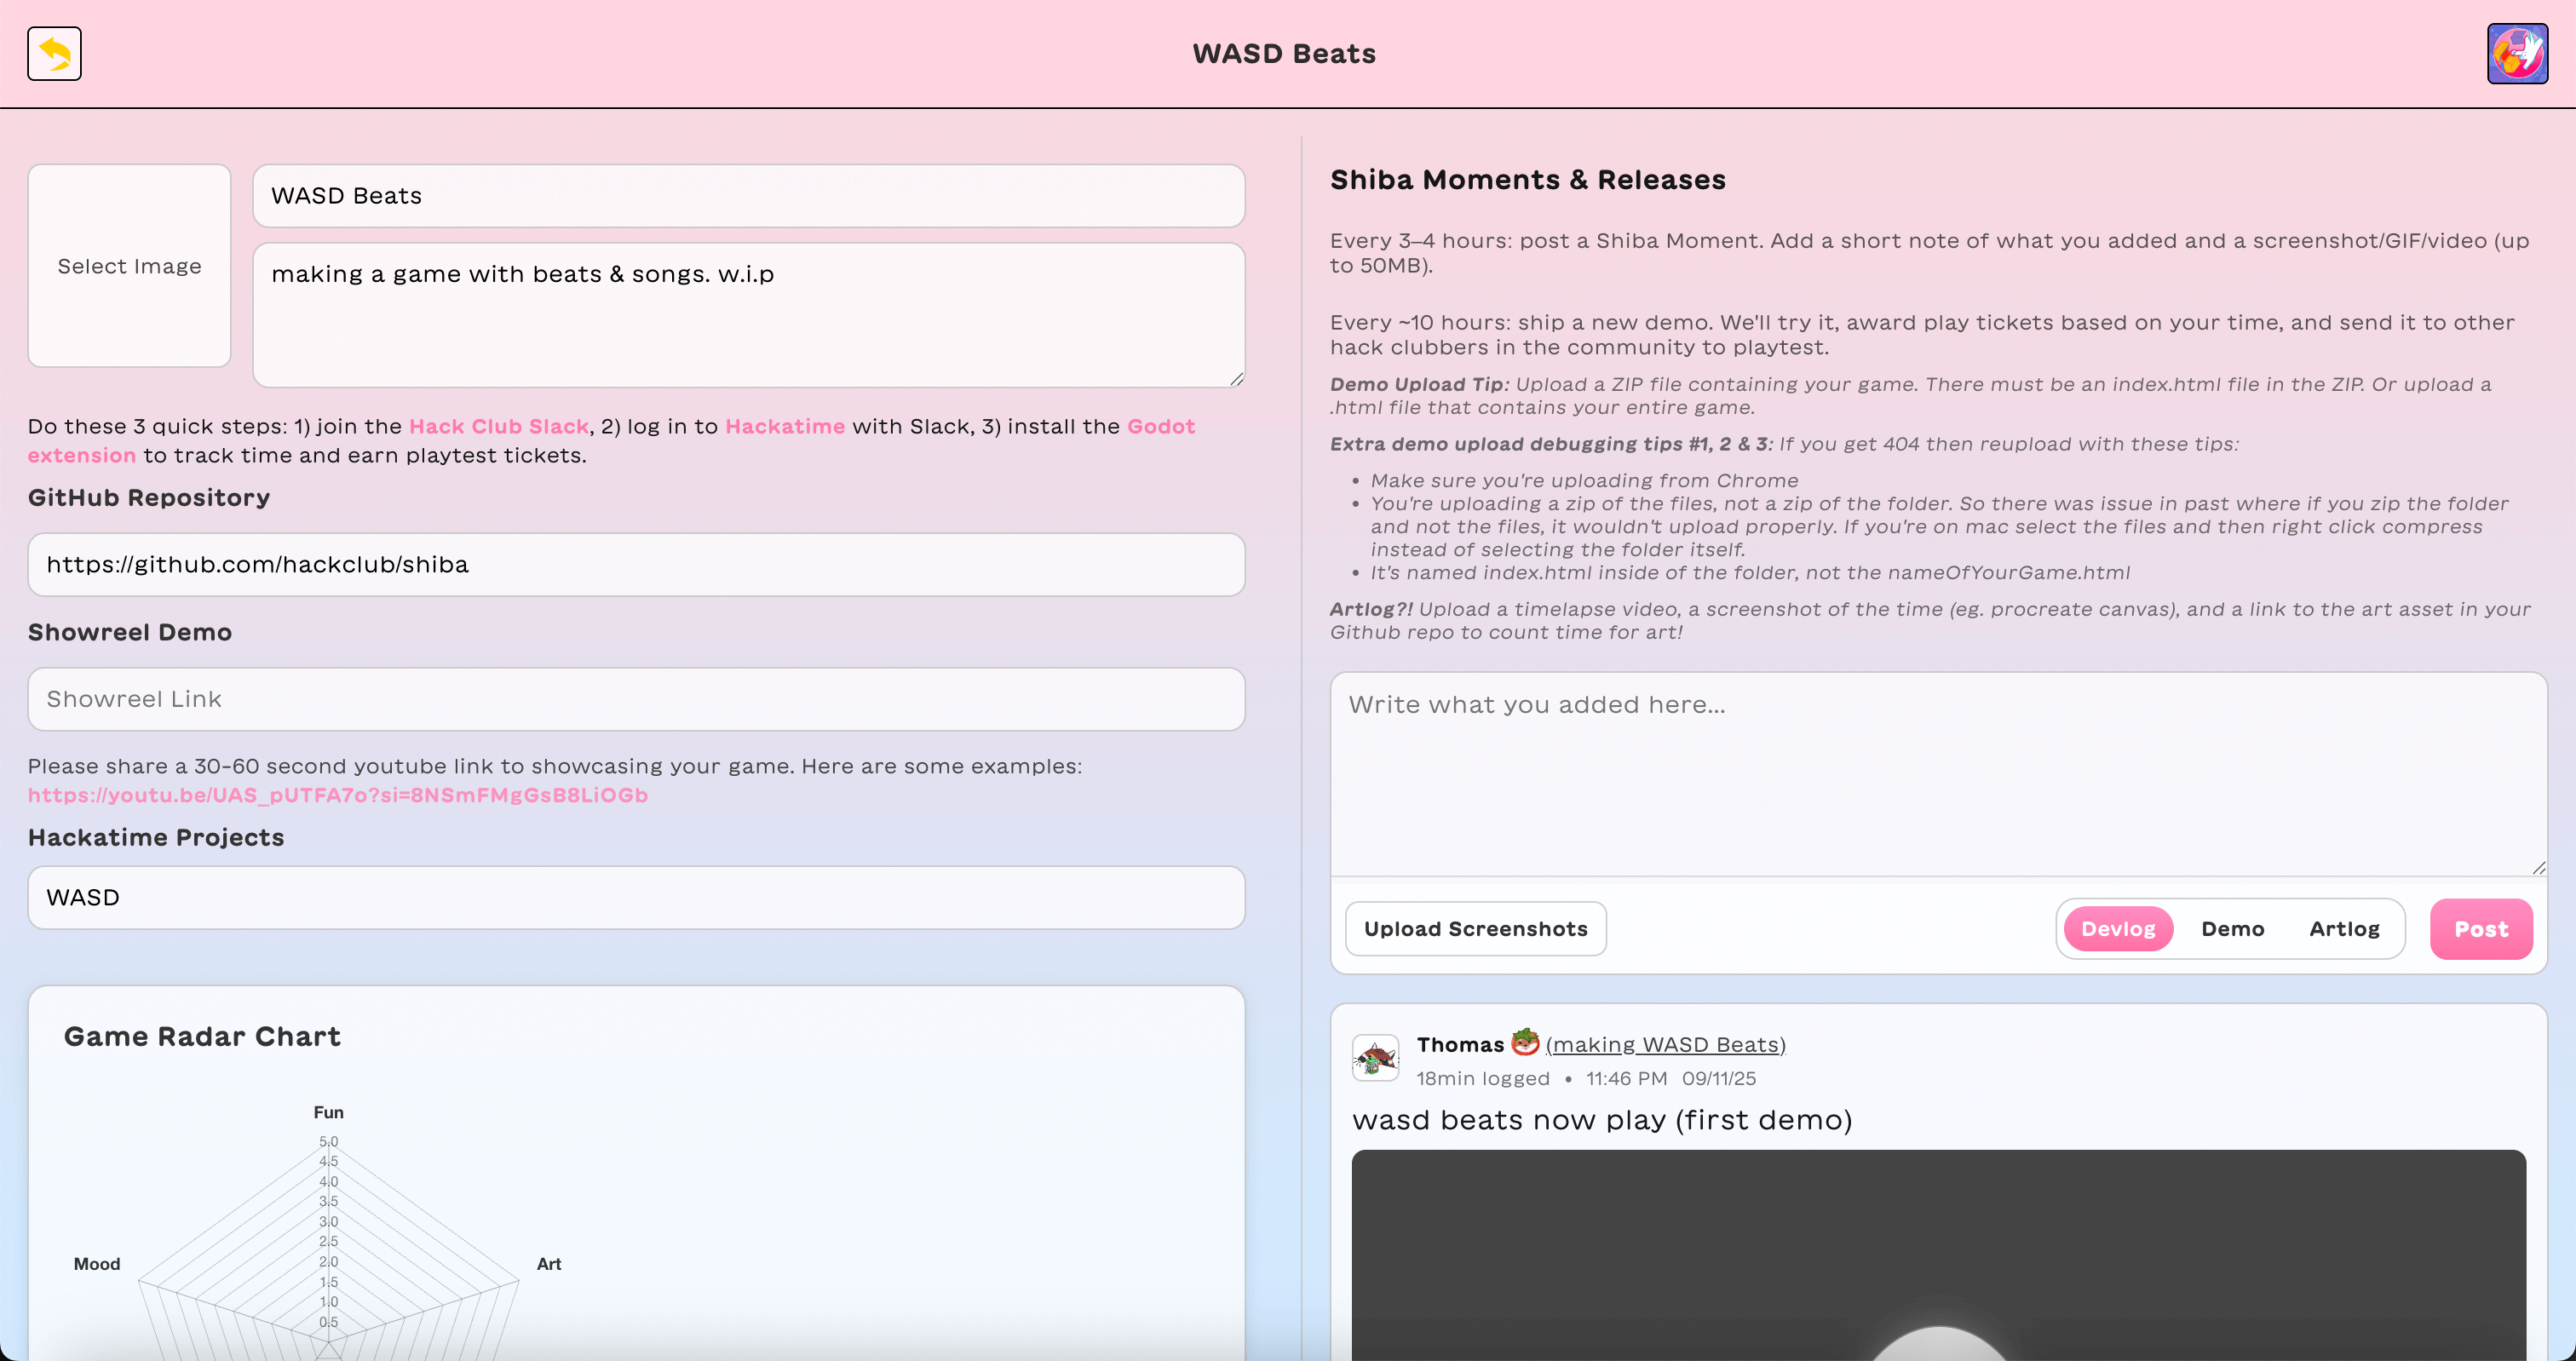The width and height of the screenshot is (2576, 1361).
Task: Click Thomas's post avatar thumbnail
Action: 1375,1057
